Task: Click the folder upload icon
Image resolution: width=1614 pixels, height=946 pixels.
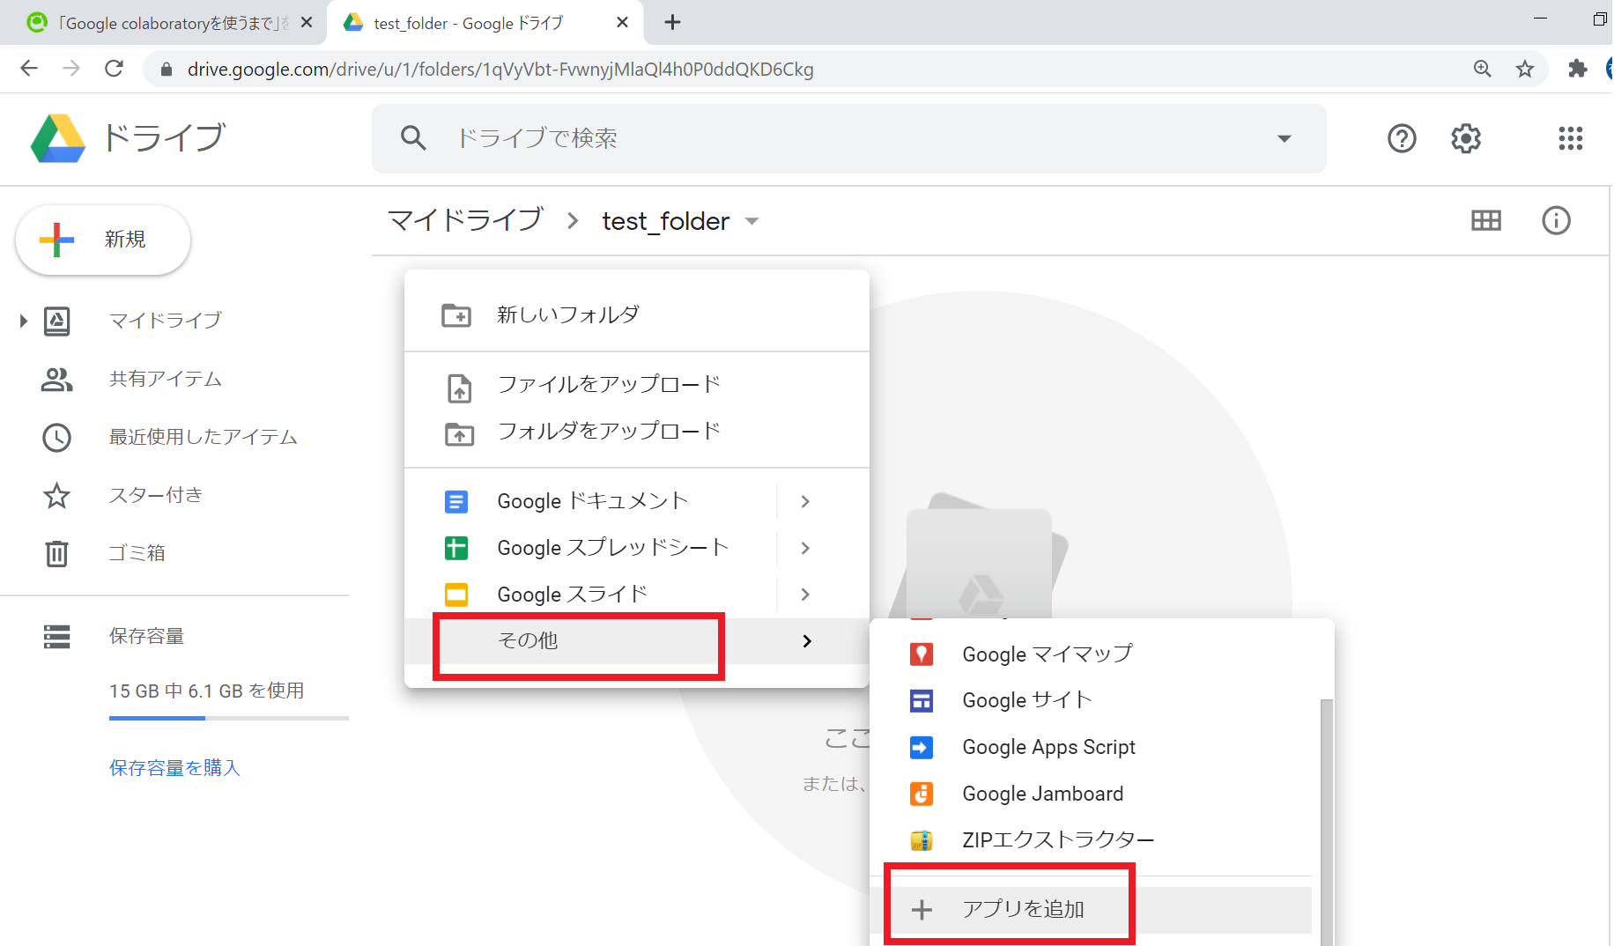Action: point(459,433)
